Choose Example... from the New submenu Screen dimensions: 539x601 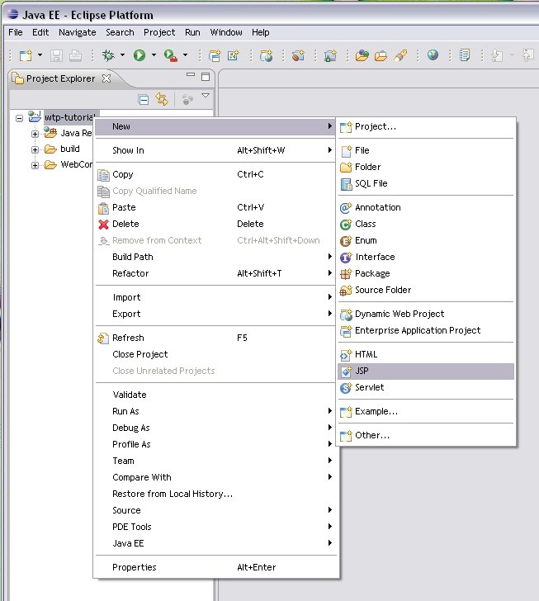tap(426, 411)
